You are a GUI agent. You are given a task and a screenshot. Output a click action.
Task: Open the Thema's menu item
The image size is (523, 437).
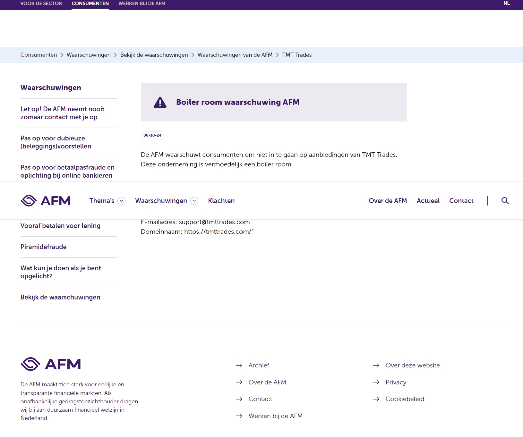point(102,201)
